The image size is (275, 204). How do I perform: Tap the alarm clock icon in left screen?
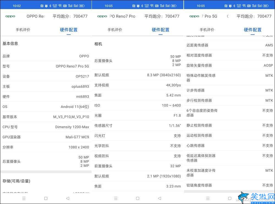coord(46,6)
